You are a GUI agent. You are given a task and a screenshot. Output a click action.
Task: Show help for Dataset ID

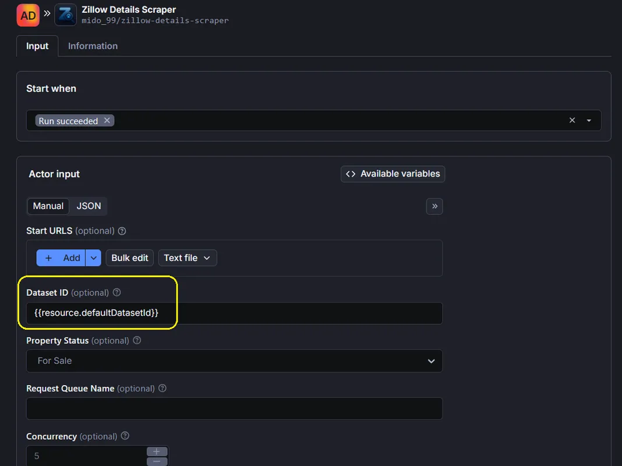pos(116,292)
